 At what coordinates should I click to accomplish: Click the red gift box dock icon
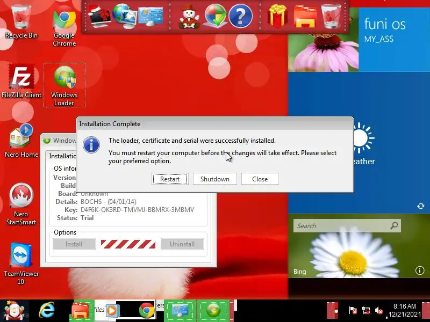pos(277,16)
